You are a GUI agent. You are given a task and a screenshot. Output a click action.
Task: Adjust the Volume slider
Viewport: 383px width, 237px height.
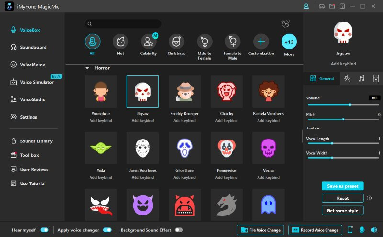coord(343,105)
